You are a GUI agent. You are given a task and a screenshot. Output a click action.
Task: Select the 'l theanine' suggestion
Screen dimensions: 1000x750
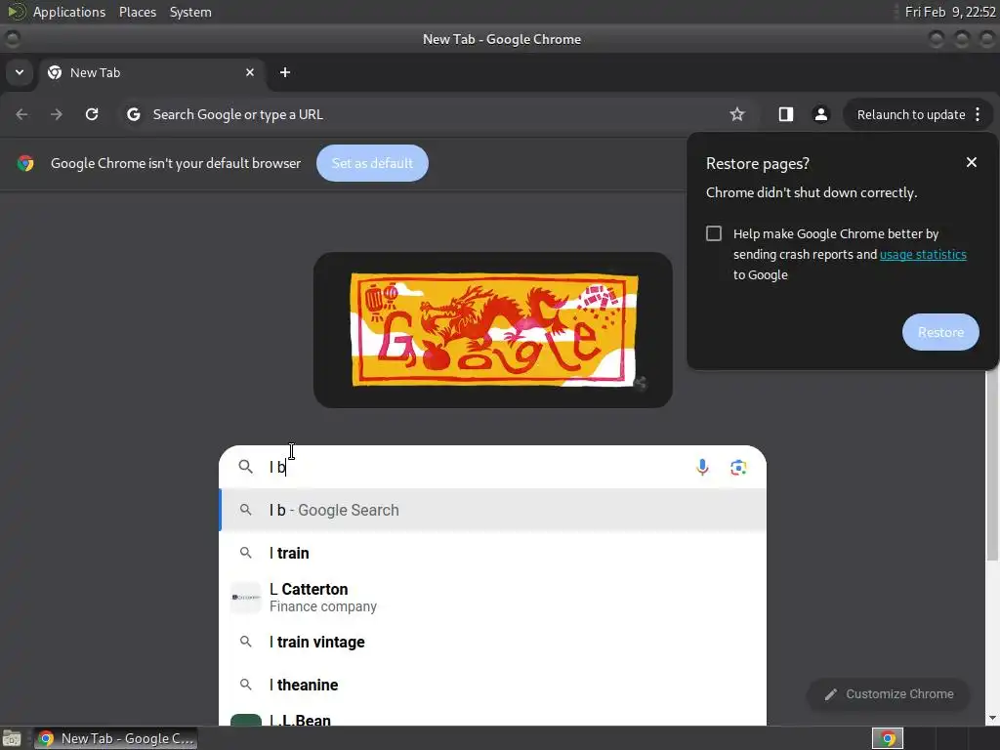pyautogui.click(x=492, y=685)
